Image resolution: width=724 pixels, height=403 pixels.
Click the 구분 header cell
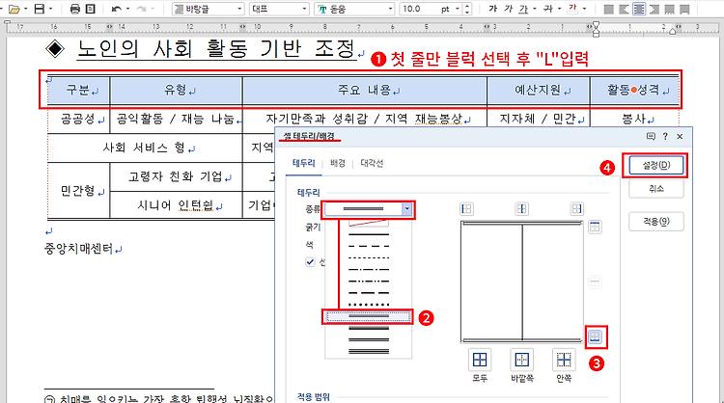coord(78,90)
